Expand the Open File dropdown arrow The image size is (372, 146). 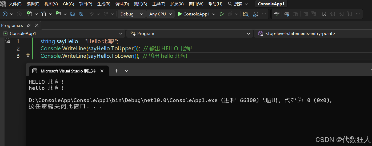click(51, 14)
